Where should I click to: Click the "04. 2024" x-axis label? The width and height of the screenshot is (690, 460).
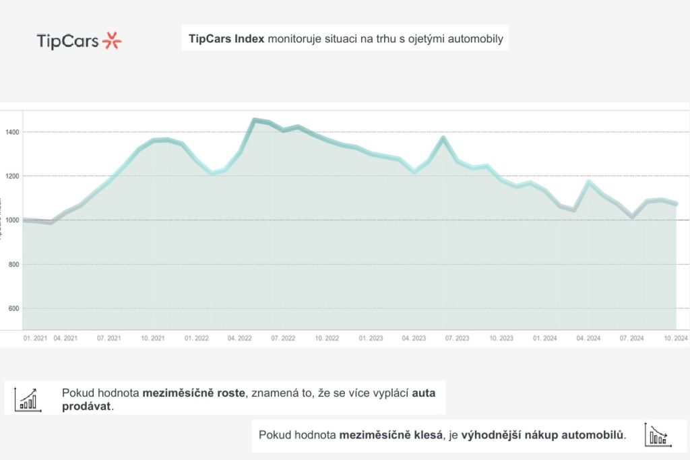(x=588, y=338)
